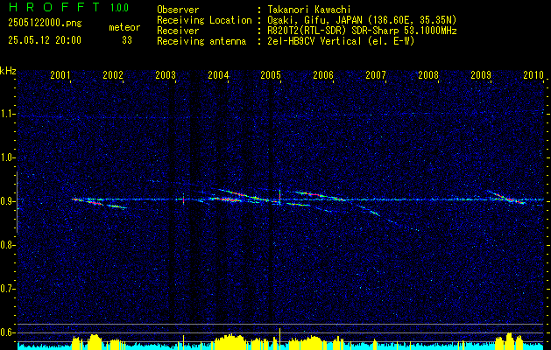This screenshot has width=551, height=350.
Task: Click the 2006 time axis marker
Action: pos(323,74)
